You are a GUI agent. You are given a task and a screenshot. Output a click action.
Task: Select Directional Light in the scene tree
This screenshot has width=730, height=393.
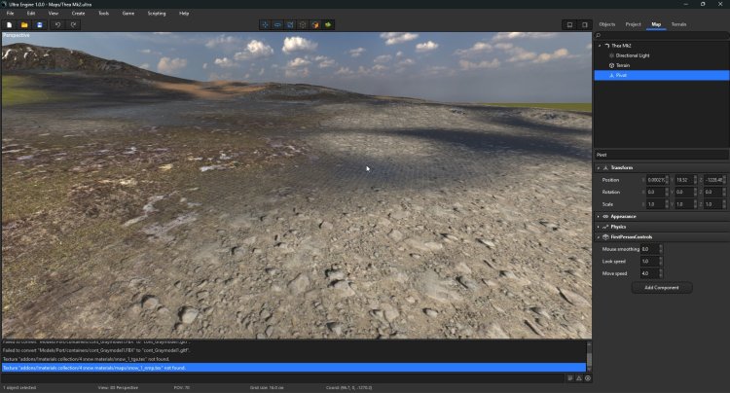(635, 55)
